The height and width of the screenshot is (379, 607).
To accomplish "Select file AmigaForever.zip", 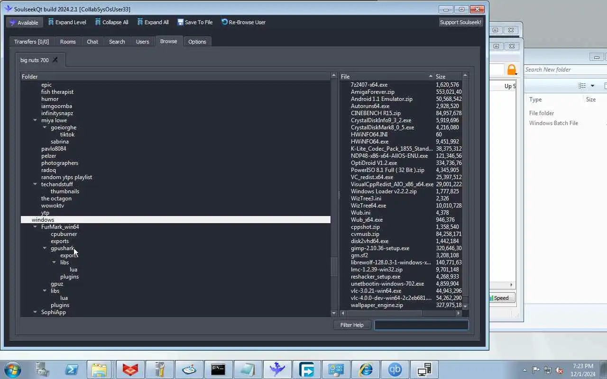I will point(372,92).
